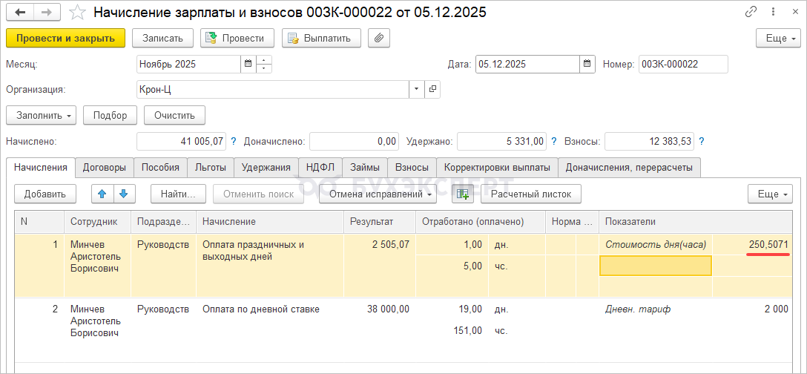The height and width of the screenshot is (374, 807).
Task: Open calendar for Дата field
Action: coord(587,65)
